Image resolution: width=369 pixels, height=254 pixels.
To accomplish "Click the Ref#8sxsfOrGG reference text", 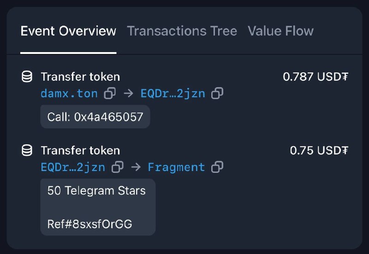I will coord(89,224).
